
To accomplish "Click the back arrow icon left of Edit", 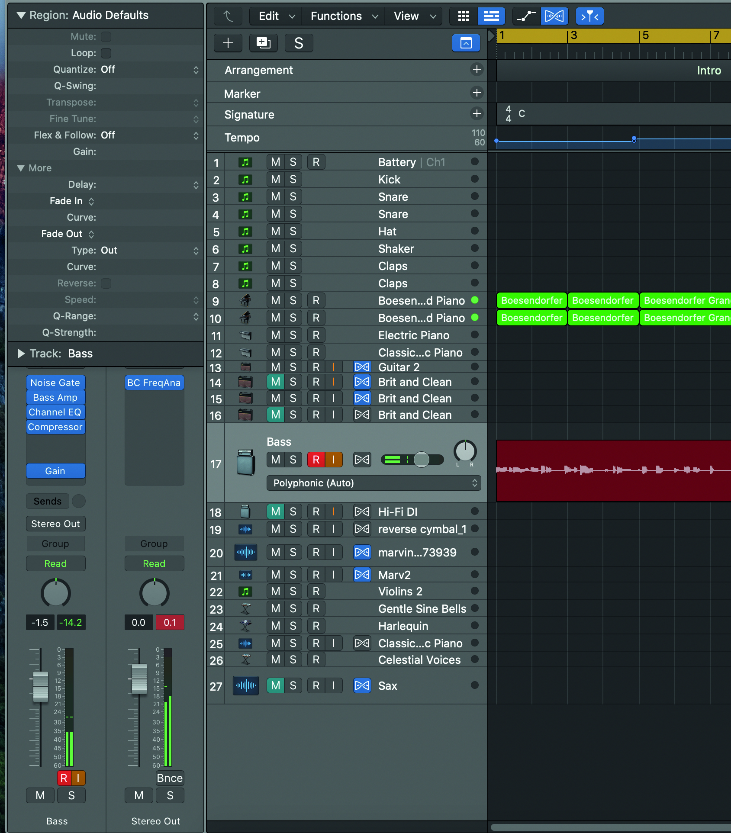I will point(228,16).
